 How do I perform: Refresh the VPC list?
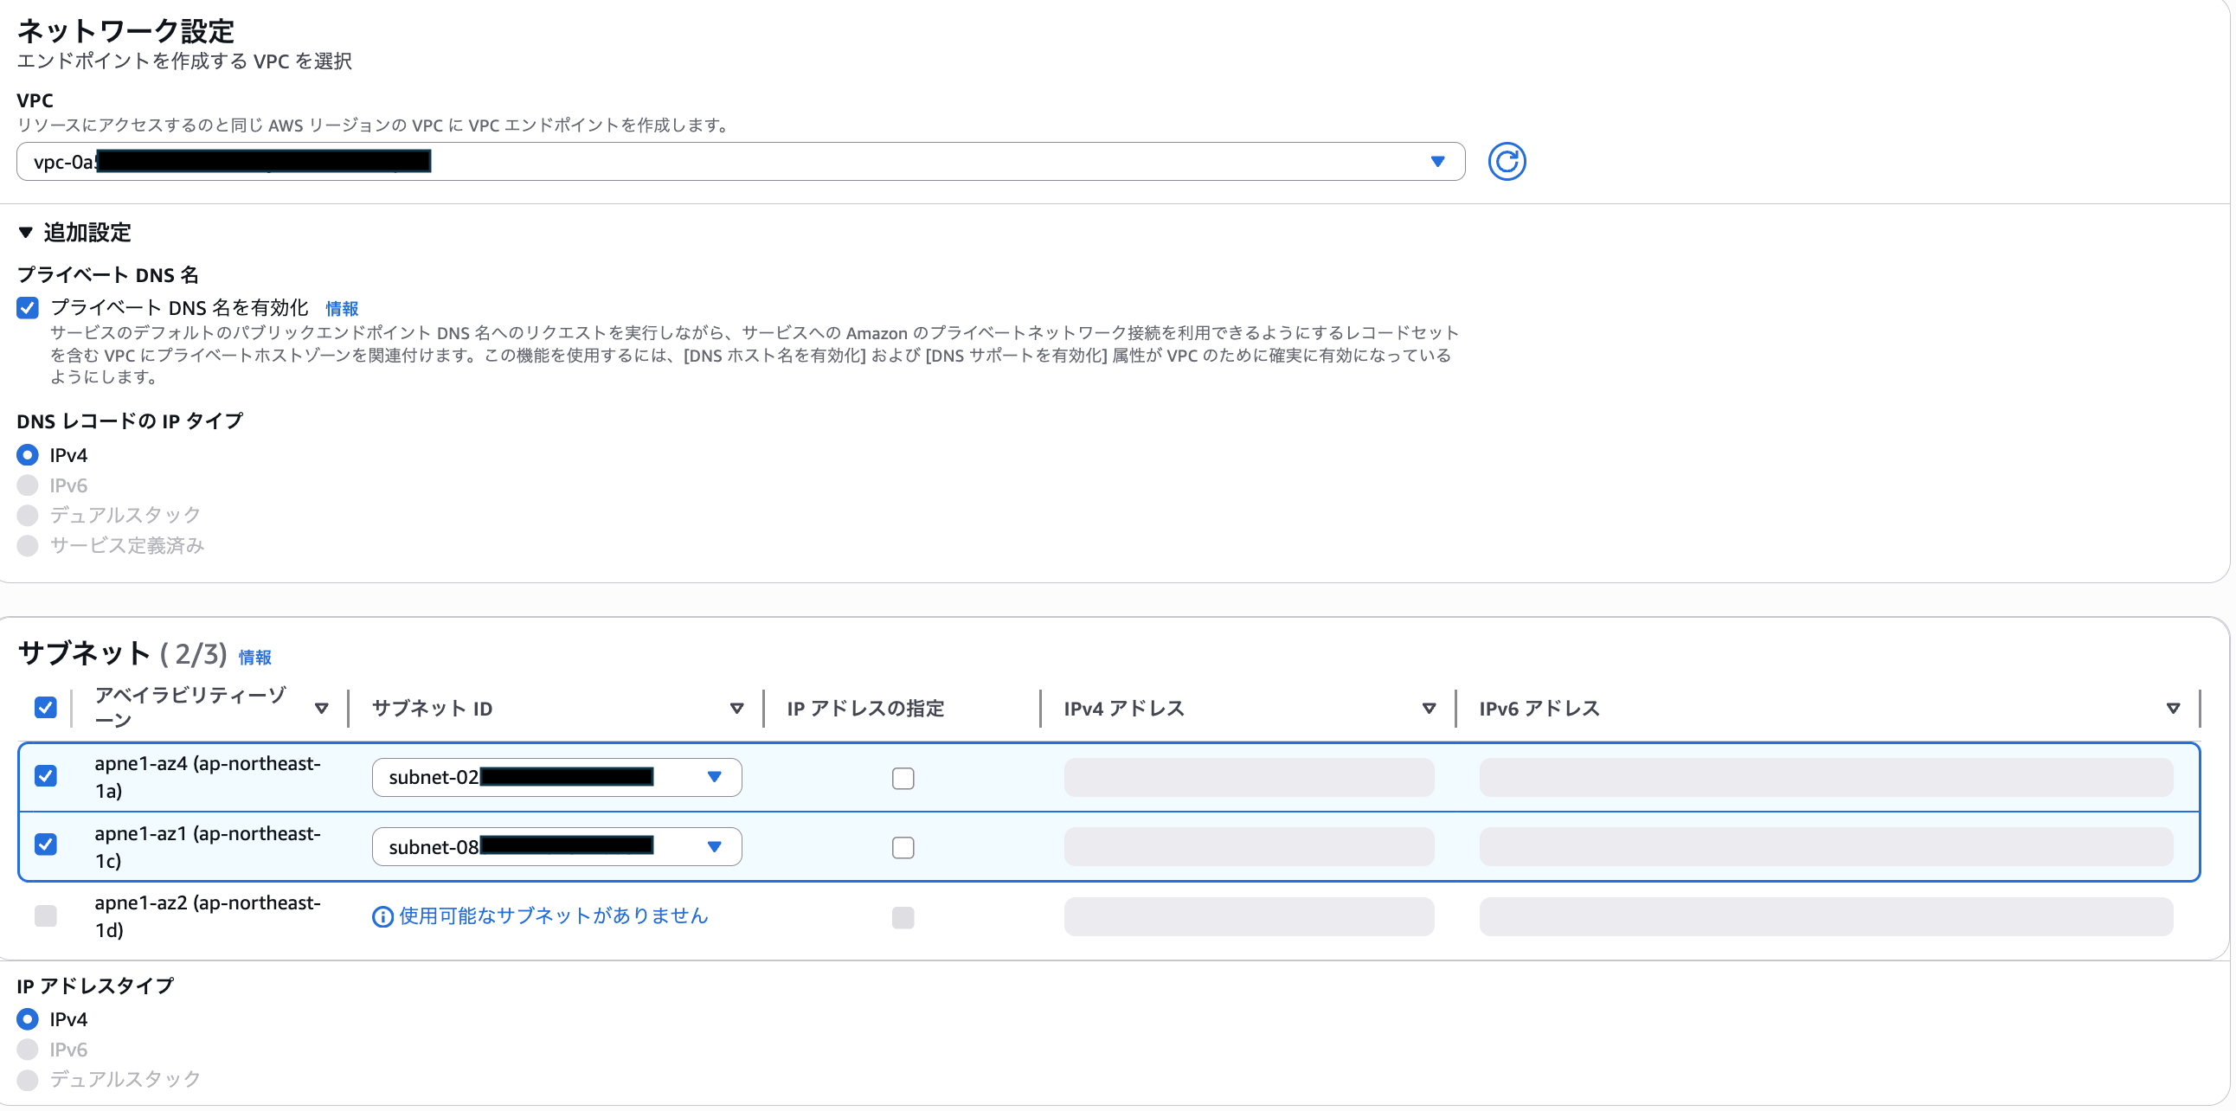click(1507, 162)
